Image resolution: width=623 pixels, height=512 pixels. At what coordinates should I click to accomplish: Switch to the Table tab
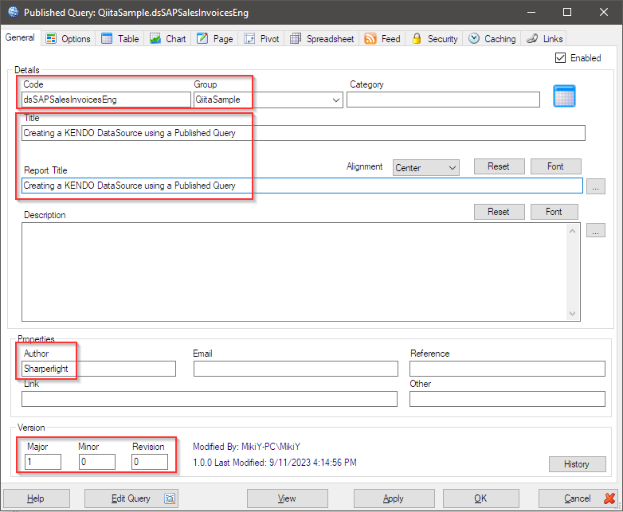(x=120, y=38)
